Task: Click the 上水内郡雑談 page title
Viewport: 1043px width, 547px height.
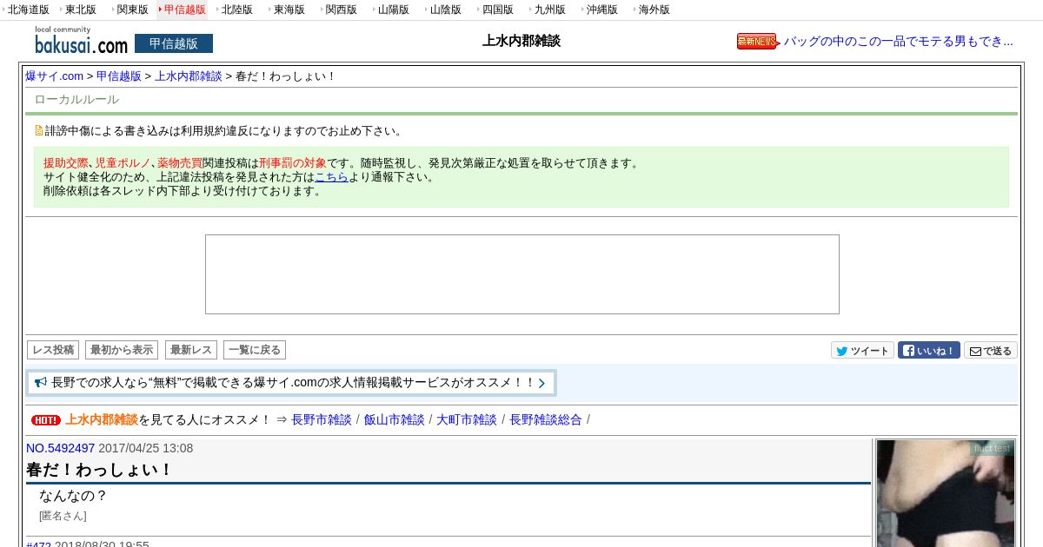Action: (x=521, y=41)
